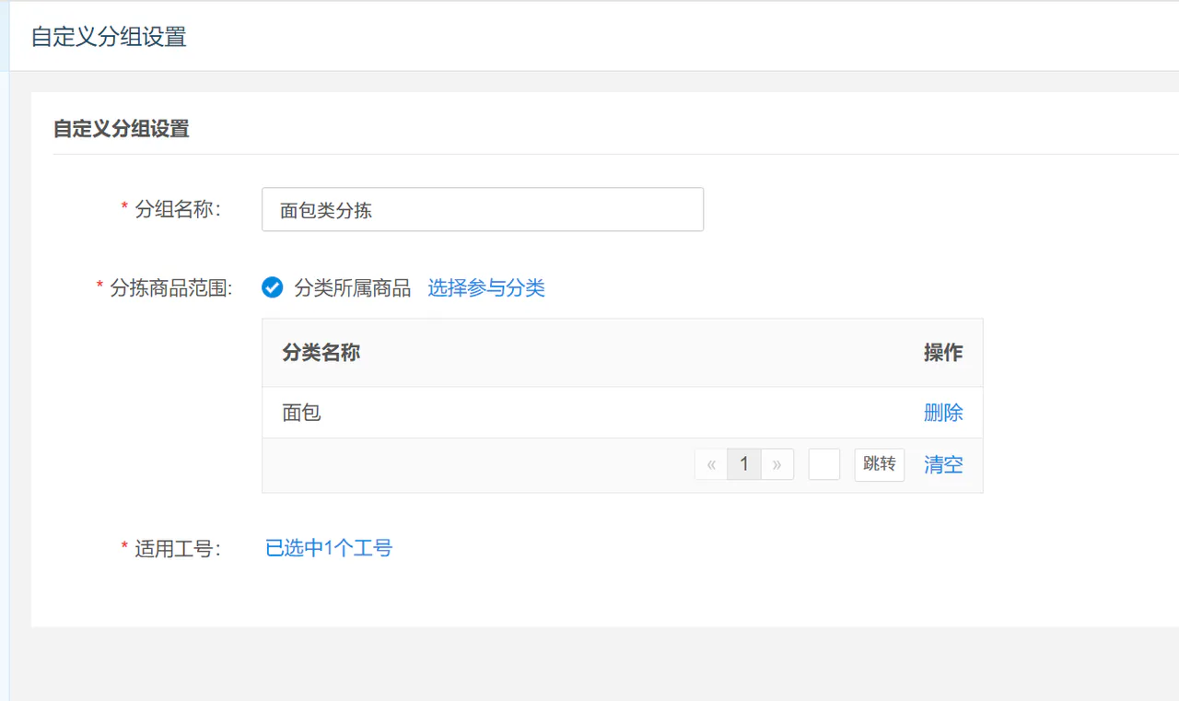
Task: Clear all categories with 清空
Action: pos(943,465)
